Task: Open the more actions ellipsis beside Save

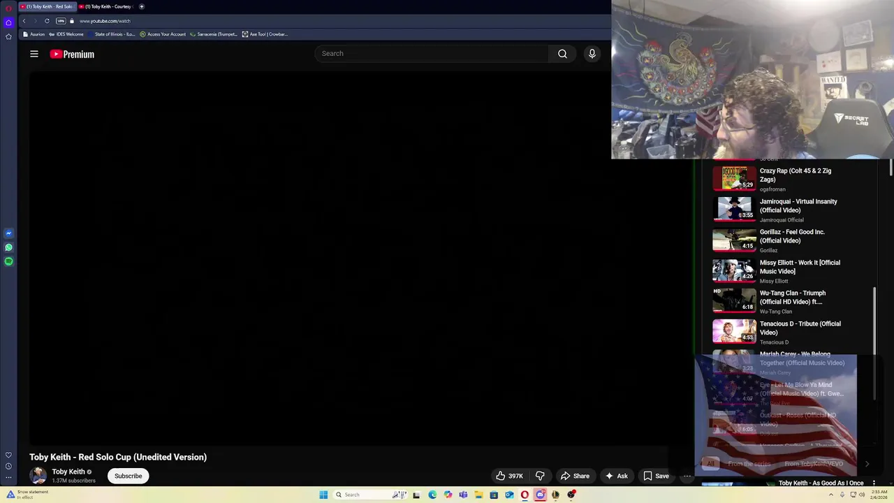Action: [x=687, y=476]
